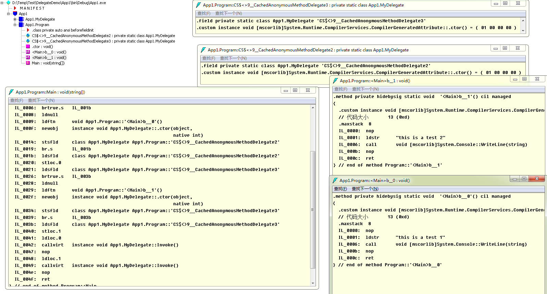Image resolution: width=547 pixels, height=294 pixels.
Task: Click scroll-up arrow in Main window
Action: pyautogui.click(x=313, y=108)
